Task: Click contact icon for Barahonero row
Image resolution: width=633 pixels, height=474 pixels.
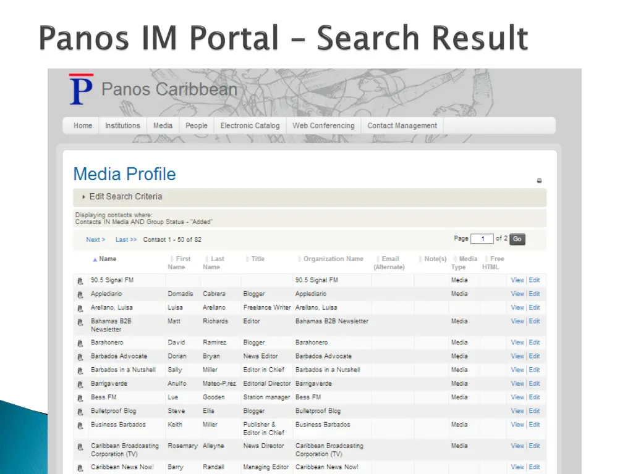Action: click(x=80, y=343)
